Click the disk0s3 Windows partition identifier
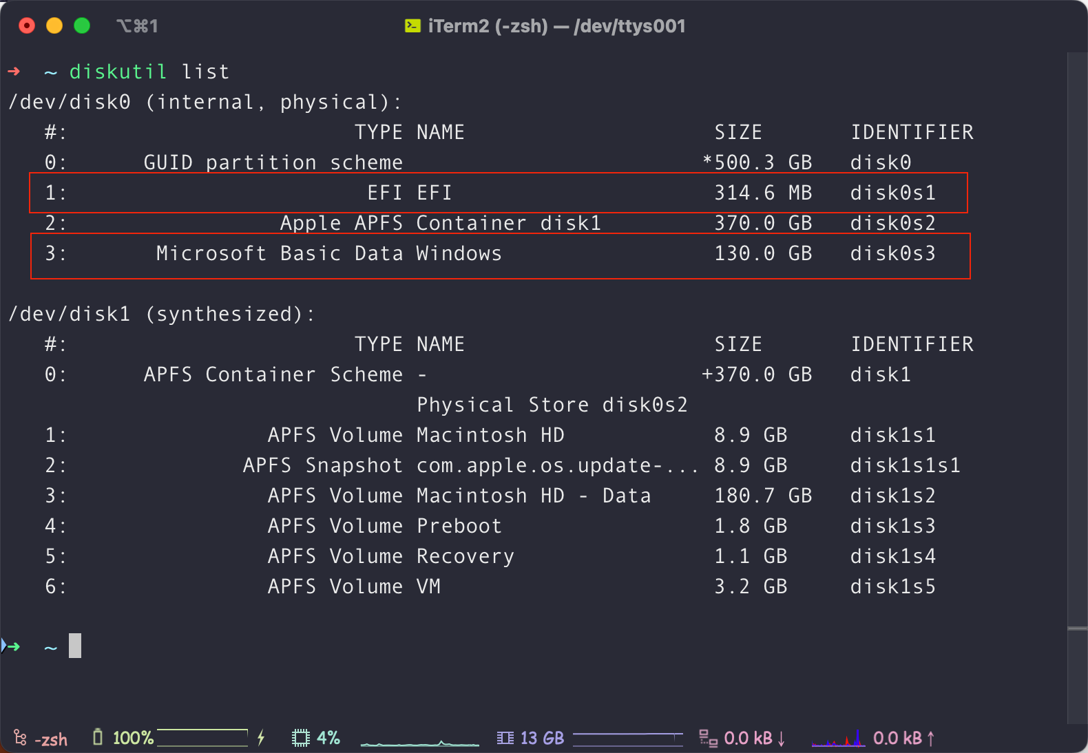 tap(893, 253)
